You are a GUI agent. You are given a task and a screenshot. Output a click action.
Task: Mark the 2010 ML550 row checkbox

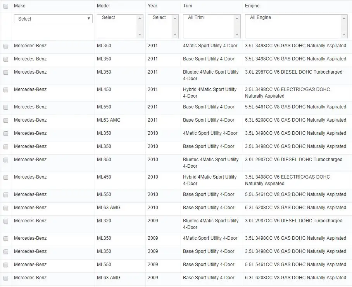[6, 195]
